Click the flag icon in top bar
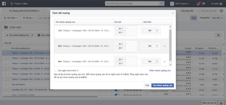 203,4
